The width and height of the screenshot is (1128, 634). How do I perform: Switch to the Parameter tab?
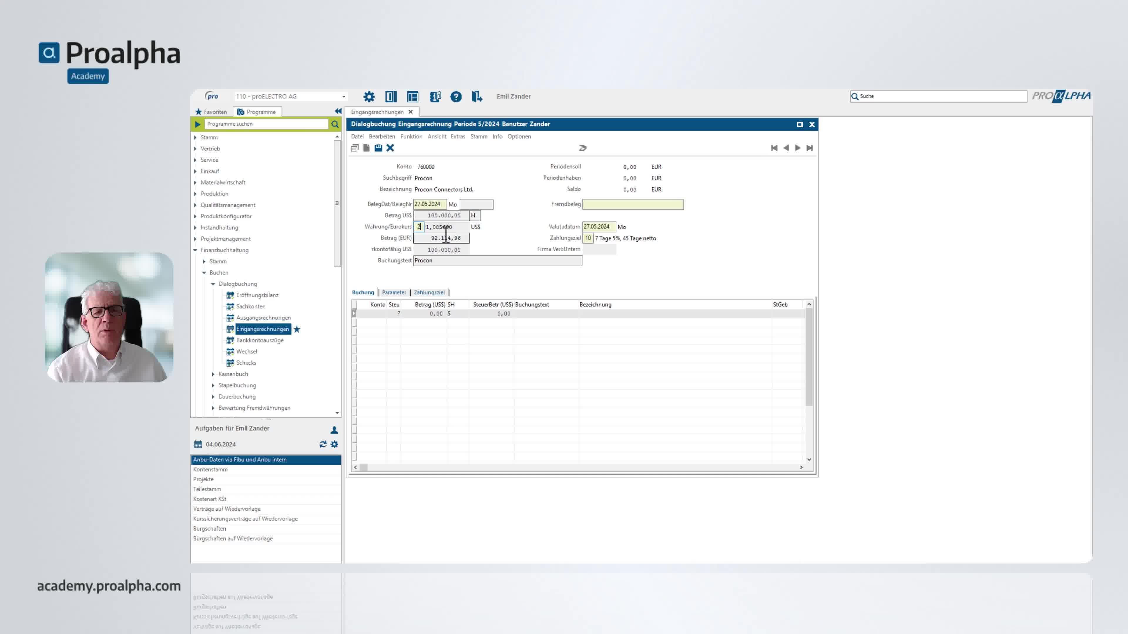point(394,292)
